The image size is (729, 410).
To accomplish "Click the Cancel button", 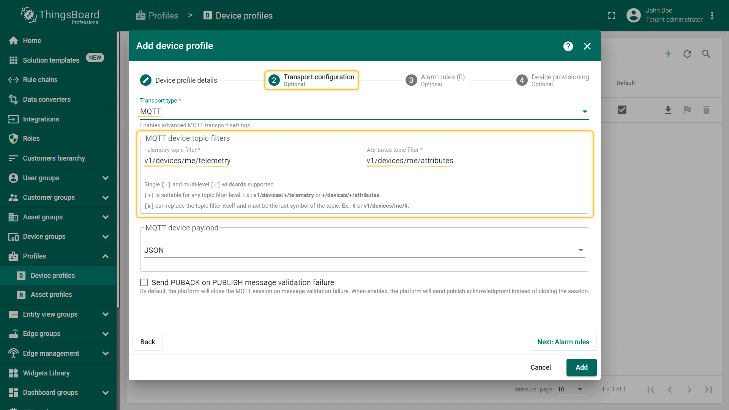I will point(540,367).
